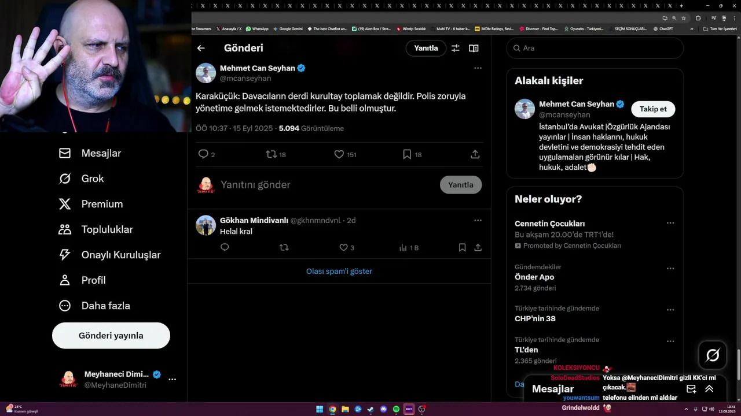Open account menu dots beside Meyhaneci Dimitri
Screen dimensions: 741x416
[172, 380]
